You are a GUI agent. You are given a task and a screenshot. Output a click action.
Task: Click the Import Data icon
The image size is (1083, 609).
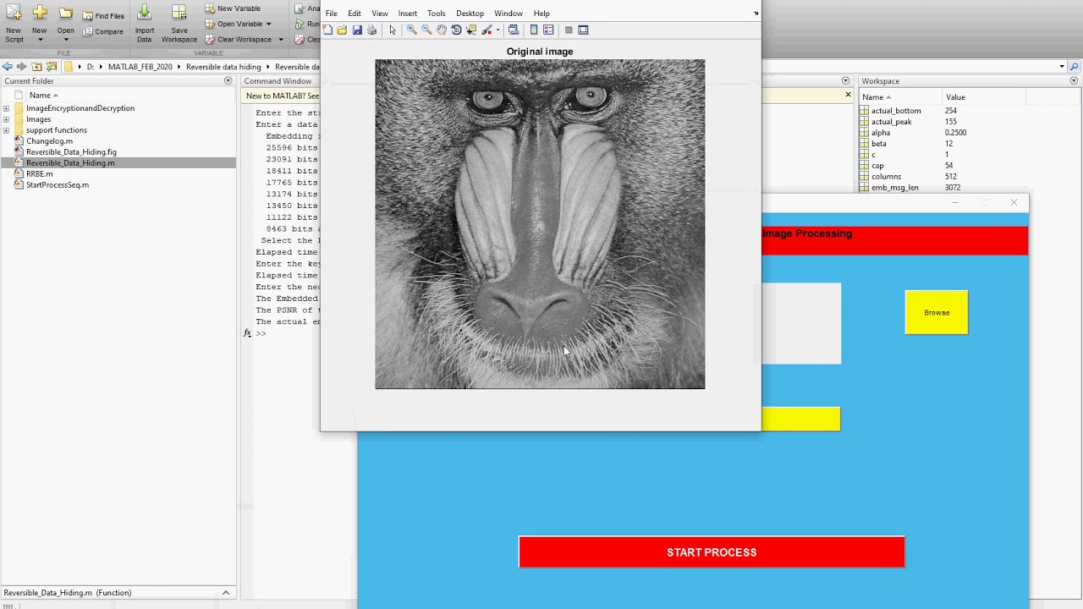coord(145,14)
